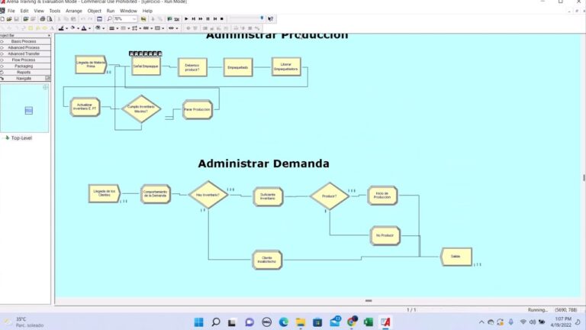The height and width of the screenshot is (330, 586).
Task: Open the Arrange menu
Action: click(74, 11)
